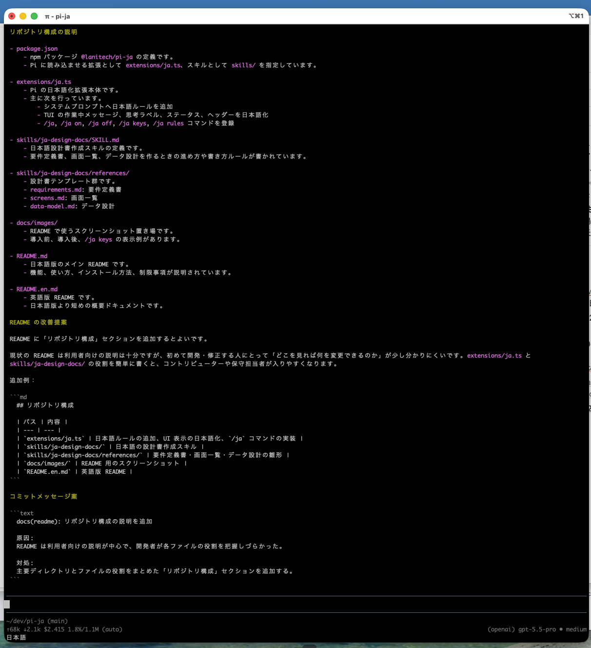Click the '日本語' status label at bottom

pyautogui.click(x=16, y=638)
